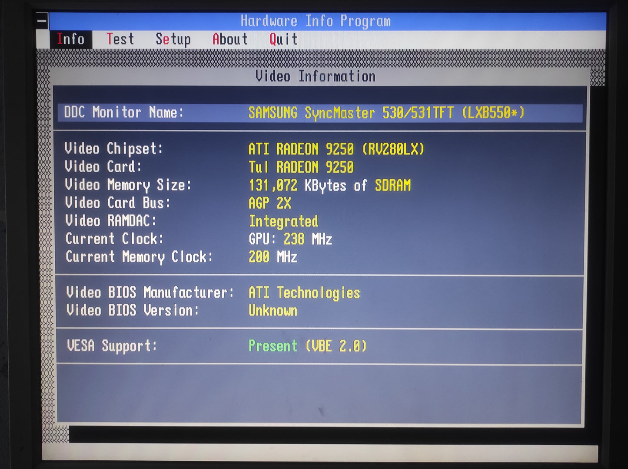The height and width of the screenshot is (469, 628).
Task: Select Quit in the menu bar
Action: pyautogui.click(x=283, y=39)
